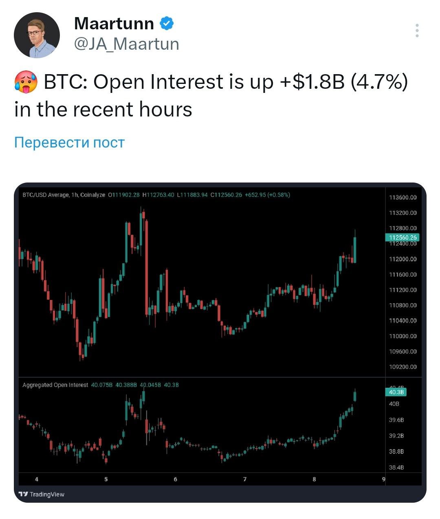
Task: Click the 40.3B open interest label
Action: tap(396, 392)
